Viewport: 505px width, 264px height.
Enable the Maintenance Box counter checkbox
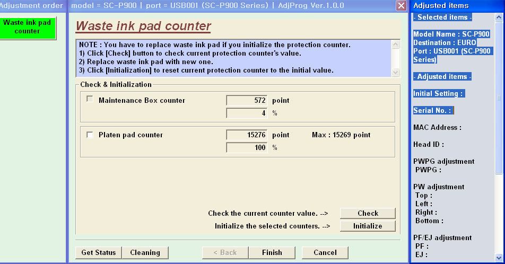coord(90,100)
